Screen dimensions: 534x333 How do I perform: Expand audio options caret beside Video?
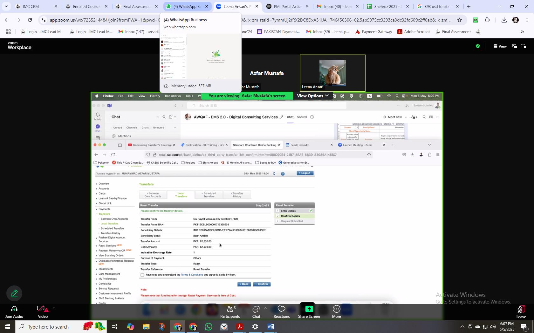click(54, 308)
